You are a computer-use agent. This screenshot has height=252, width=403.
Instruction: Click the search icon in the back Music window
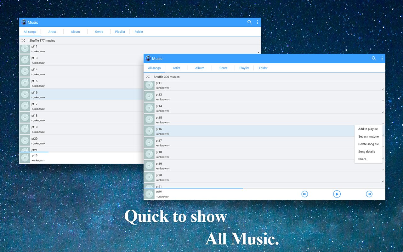[249, 22]
